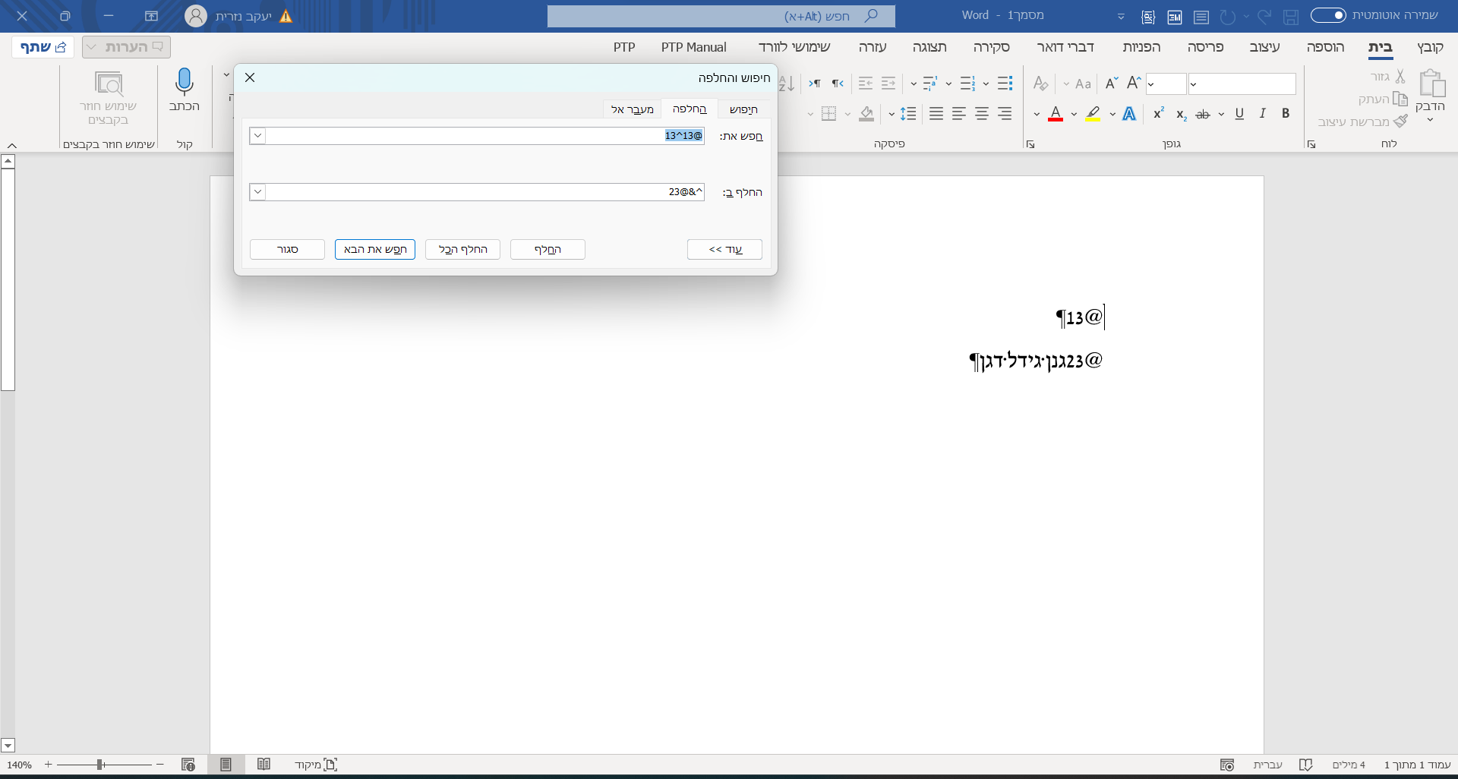The width and height of the screenshot is (1458, 779).
Task: Apply Subscript formatting
Action: [1181, 114]
